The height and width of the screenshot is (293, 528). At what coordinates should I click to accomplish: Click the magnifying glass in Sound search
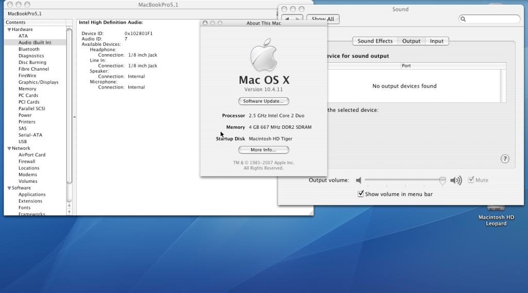tap(464, 19)
